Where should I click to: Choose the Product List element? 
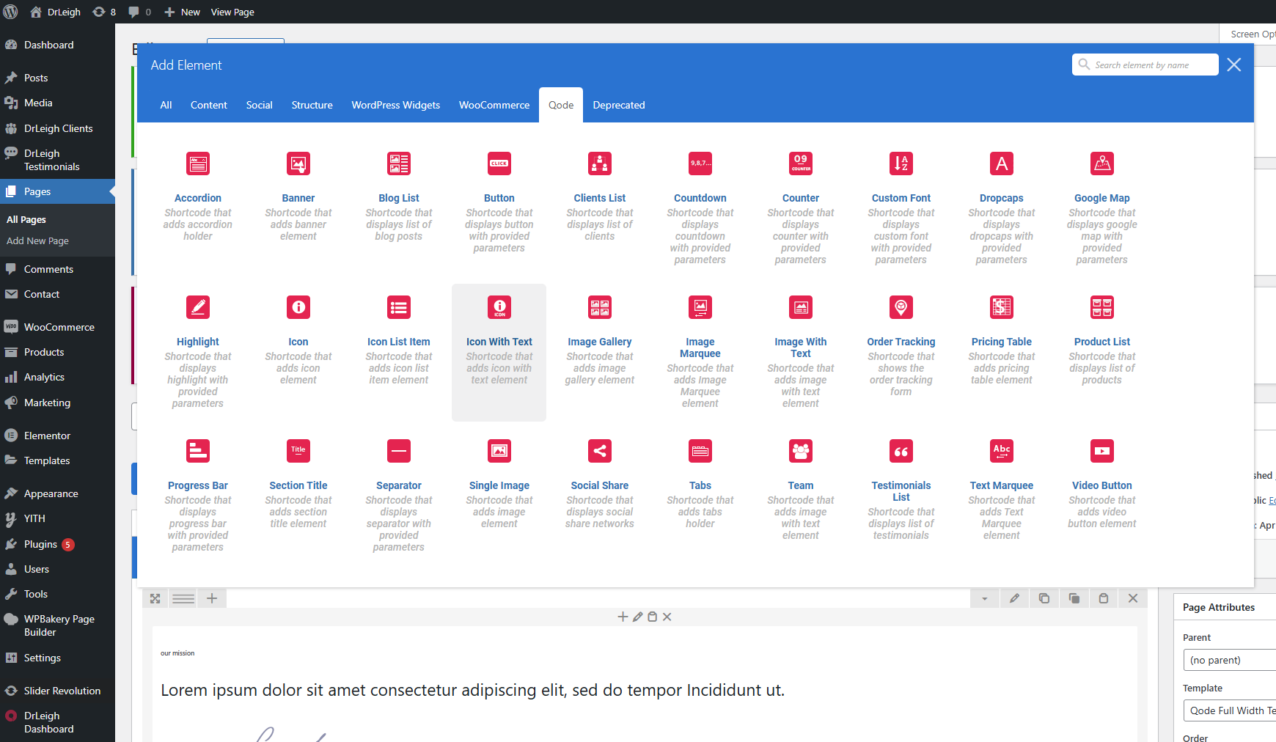click(1102, 342)
